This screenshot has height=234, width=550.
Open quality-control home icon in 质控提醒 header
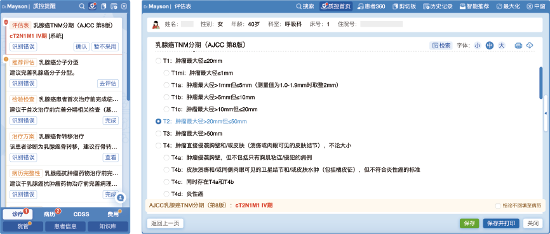pos(93,6)
